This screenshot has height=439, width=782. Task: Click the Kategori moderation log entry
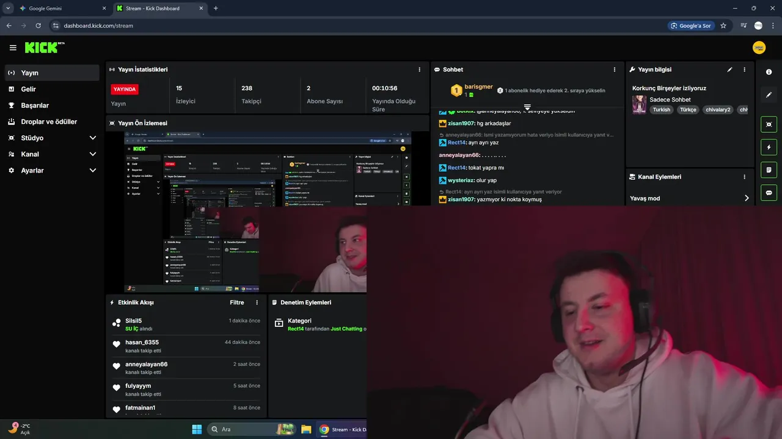[x=320, y=324]
